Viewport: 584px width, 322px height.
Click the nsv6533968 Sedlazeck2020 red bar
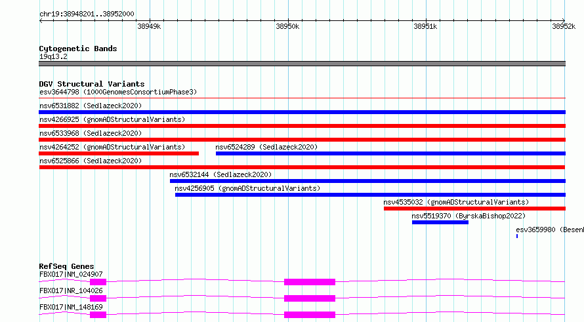302,140
